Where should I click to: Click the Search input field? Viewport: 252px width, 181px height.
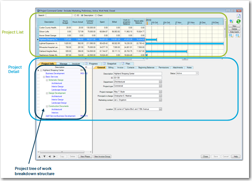59,15
